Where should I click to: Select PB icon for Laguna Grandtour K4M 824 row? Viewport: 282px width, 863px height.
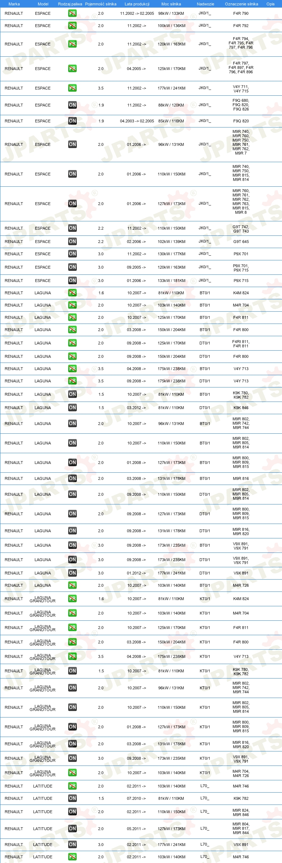click(x=72, y=599)
